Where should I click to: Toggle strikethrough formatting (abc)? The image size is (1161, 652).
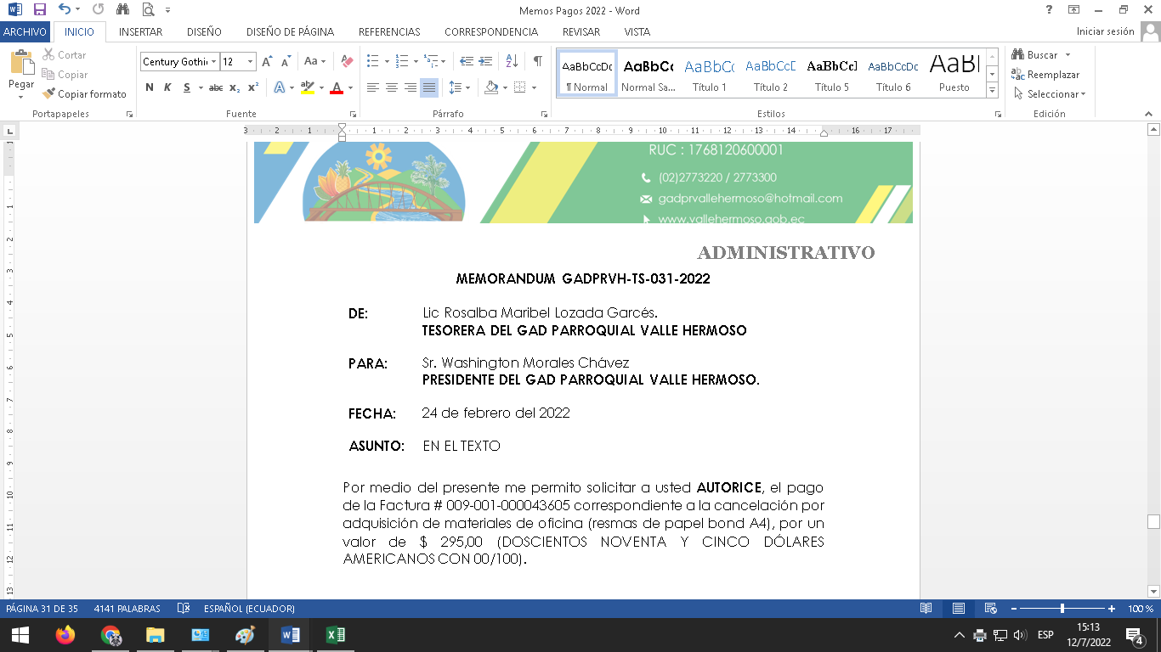tap(216, 87)
